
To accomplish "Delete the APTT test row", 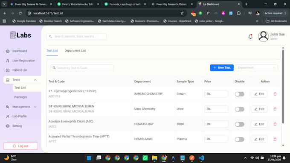I will (275, 139).
